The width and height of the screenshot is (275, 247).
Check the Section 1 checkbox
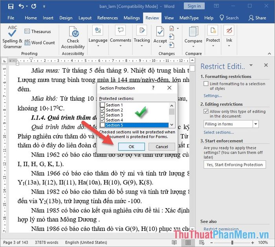[x=103, y=105]
